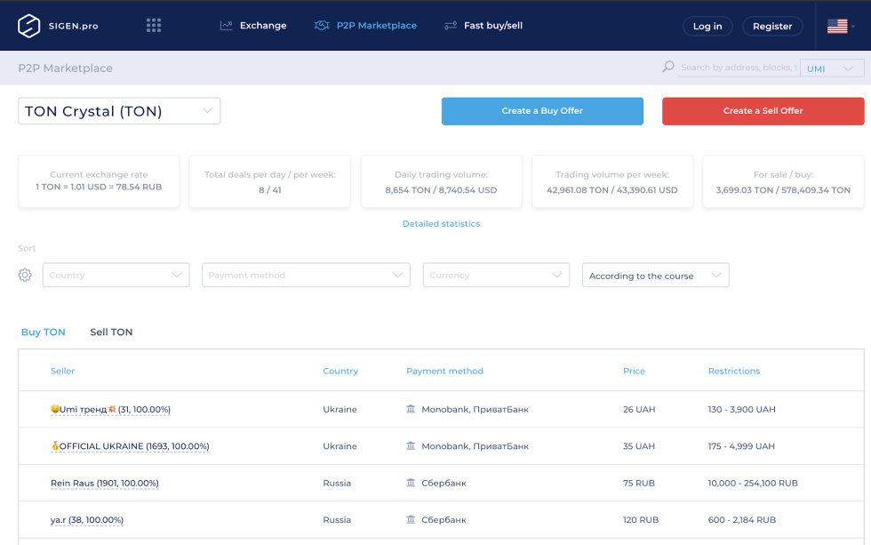Open the Detailed statistics link
Viewport: 871px width, 545px height.
441,224
